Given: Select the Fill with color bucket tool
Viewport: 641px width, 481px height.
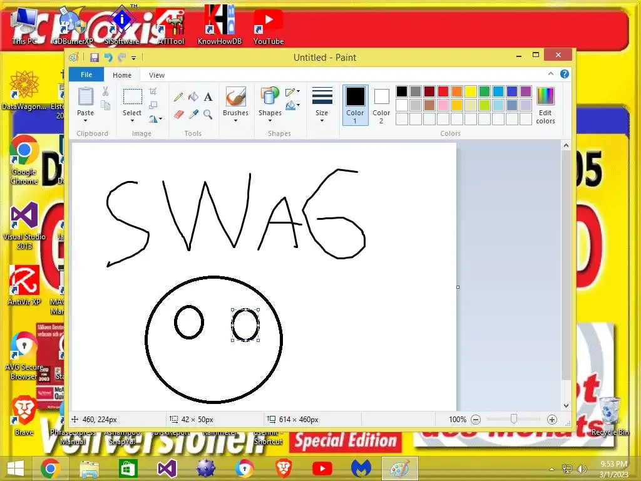Looking at the screenshot, I should click(x=193, y=96).
